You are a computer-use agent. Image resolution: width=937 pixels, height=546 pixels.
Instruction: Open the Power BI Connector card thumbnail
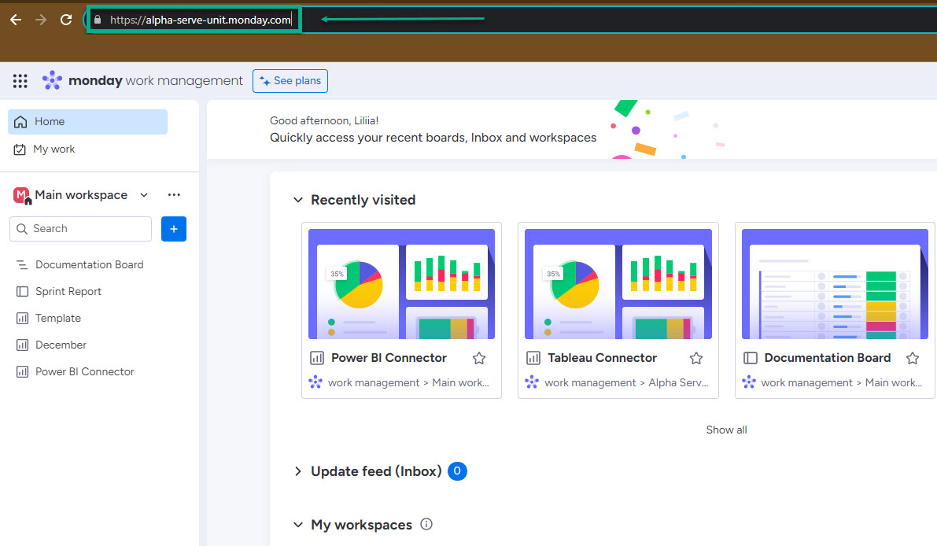(401, 284)
